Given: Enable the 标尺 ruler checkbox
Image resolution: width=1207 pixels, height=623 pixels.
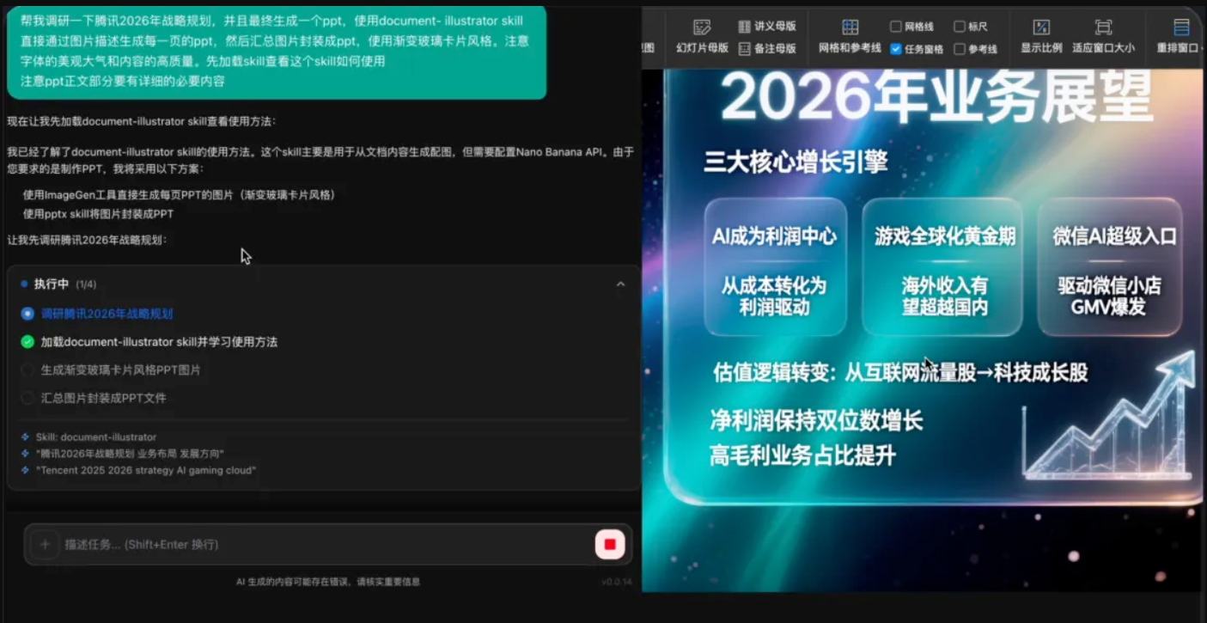Looking at the screenshot, I should point(960,27).
